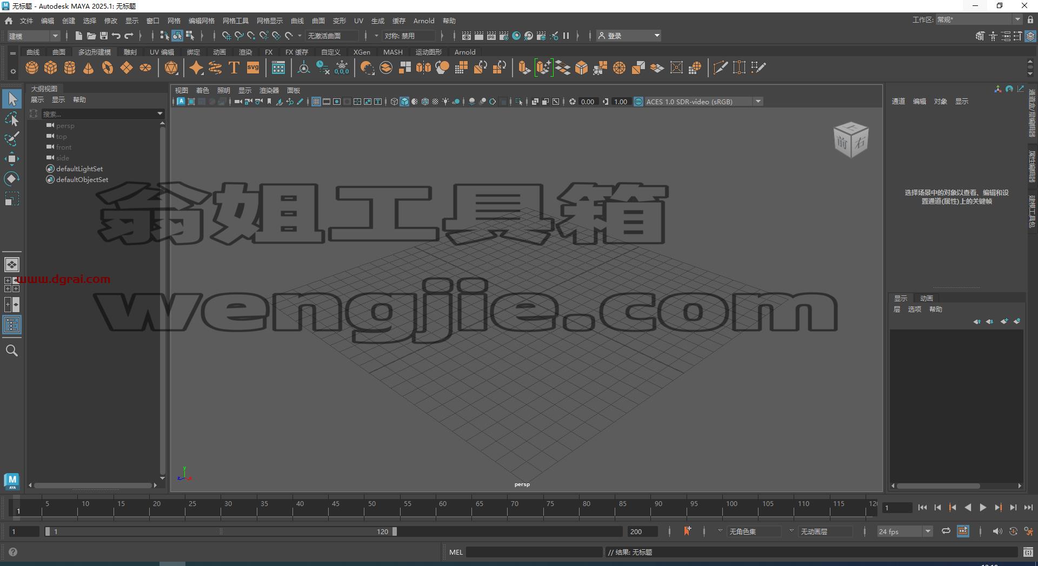Choose the Paint Selection tool in the toolbox
This screenshot has width=1038, height=566.
pyautogui.click(x=12, y=139)
